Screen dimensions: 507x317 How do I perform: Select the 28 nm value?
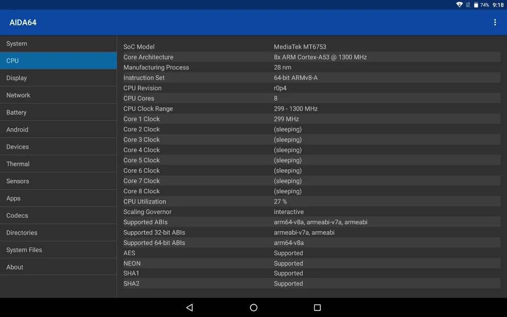pyautogui.click(x=282, y=67)
